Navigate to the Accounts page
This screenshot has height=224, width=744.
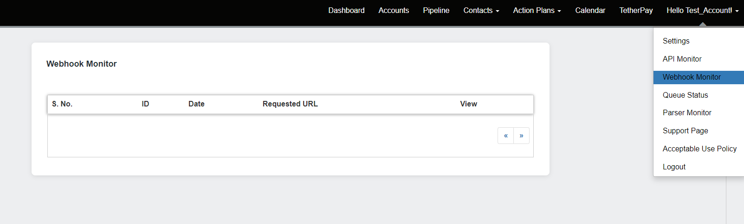394,10
